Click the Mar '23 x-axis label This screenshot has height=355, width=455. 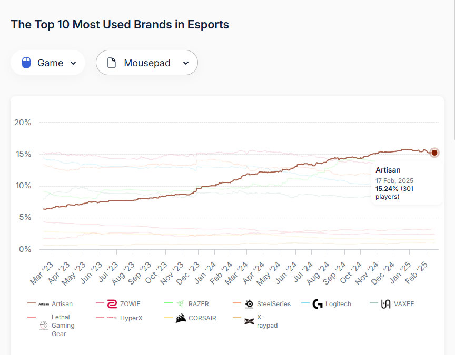click(42, 273)
